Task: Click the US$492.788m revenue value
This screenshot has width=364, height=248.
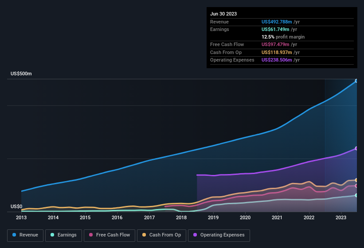Action: pos(277,22)
